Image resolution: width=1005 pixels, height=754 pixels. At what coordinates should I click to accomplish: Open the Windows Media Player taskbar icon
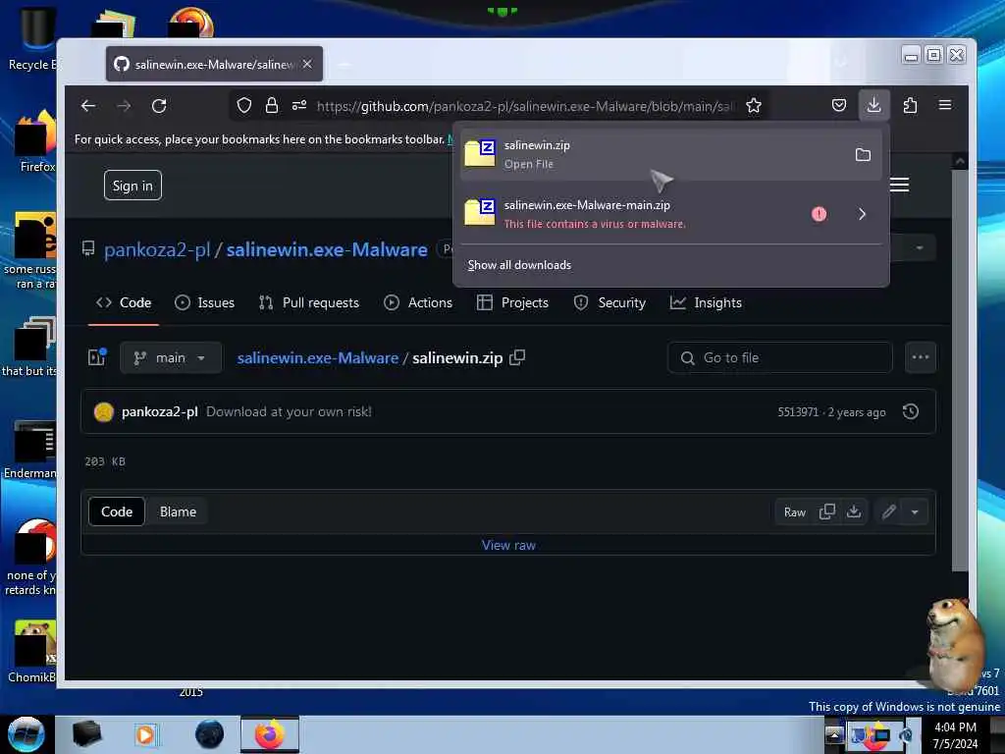tap(145, 734)
